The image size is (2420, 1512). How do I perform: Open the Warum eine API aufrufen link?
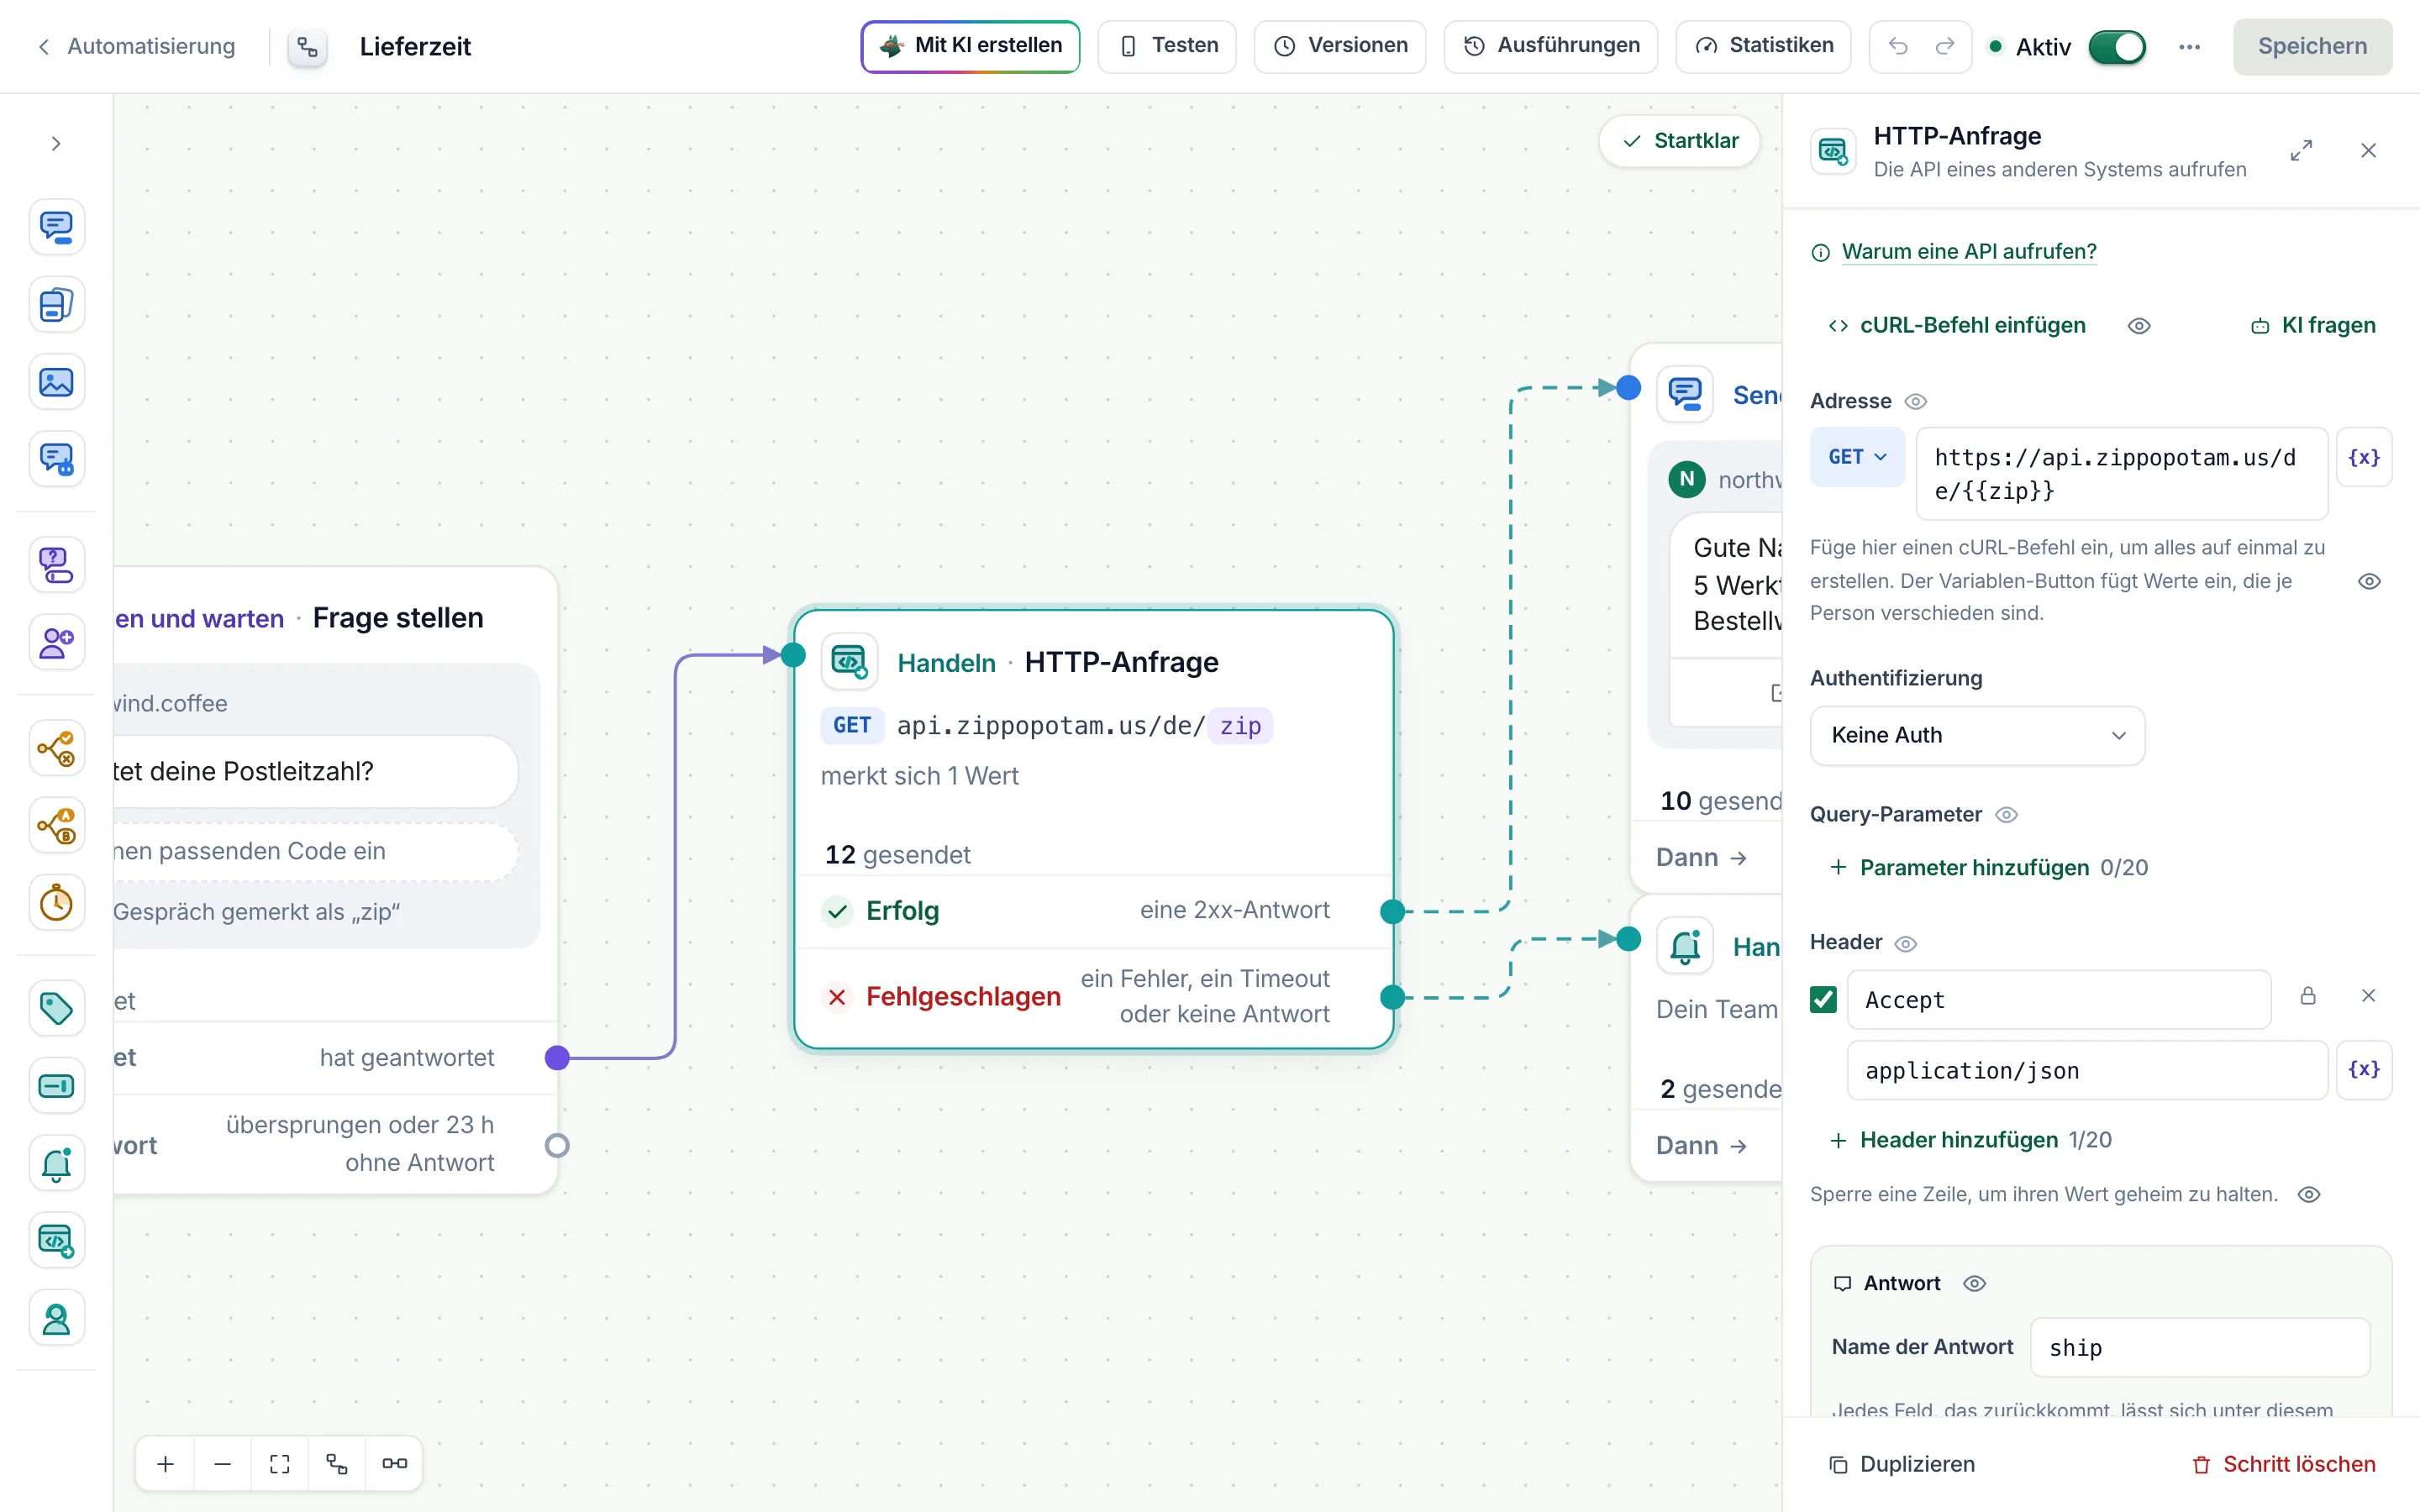pos(1968,252)
